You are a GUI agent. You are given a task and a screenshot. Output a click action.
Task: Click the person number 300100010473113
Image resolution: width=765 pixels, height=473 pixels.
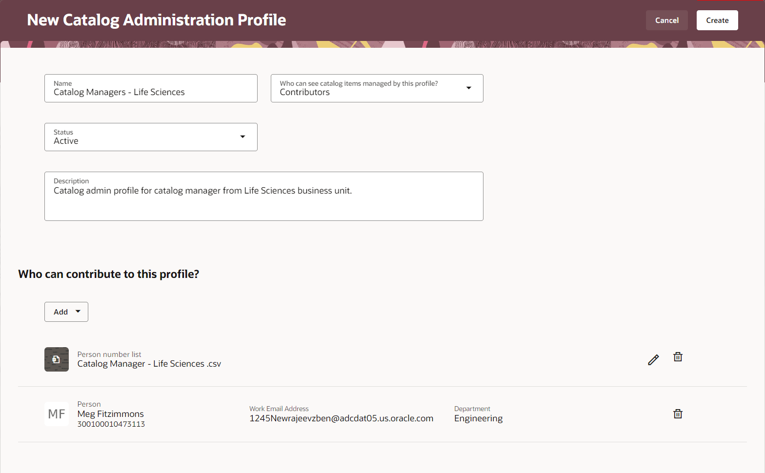coord(111,424)
